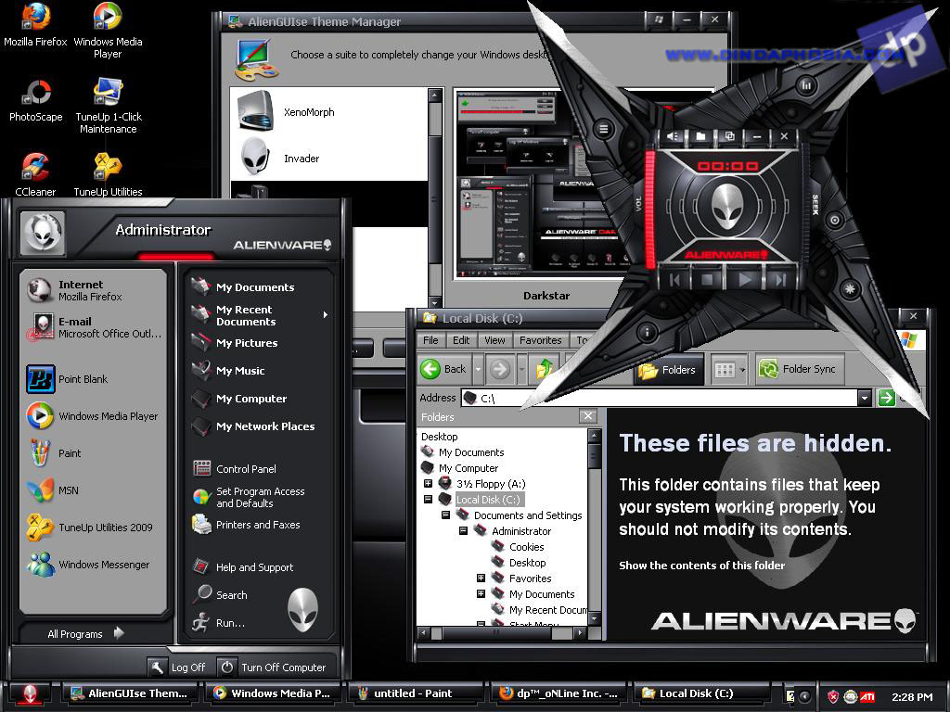Select the Invader suite in Theme Manager
950x712 pixels.
click(x=328, y=158)
